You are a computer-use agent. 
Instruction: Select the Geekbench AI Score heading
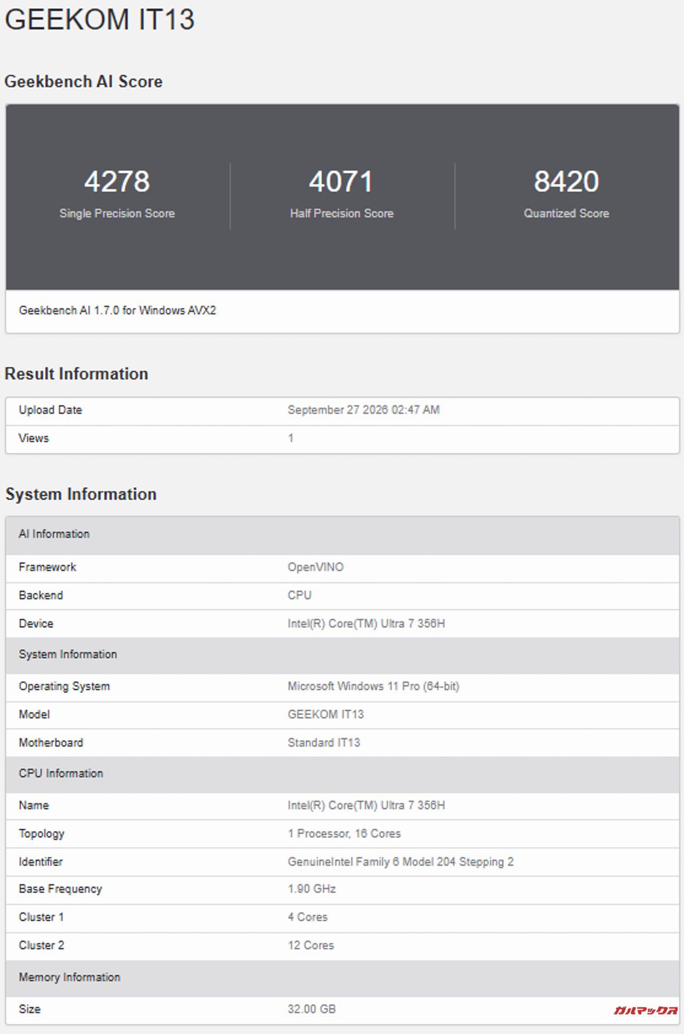click(83, 81)
